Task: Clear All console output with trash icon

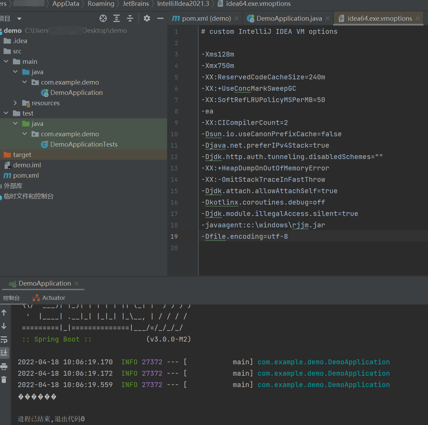Action: pos(4,379)
